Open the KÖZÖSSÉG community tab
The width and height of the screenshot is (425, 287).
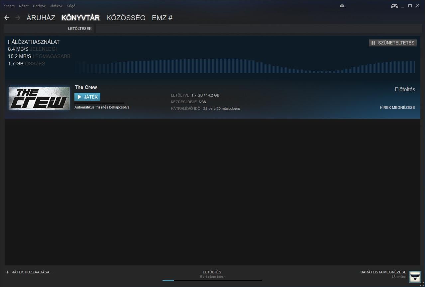(126, 18)
